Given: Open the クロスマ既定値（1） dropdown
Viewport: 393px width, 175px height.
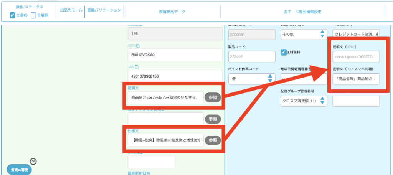Looking at the screenshot, I should [304, 101].
